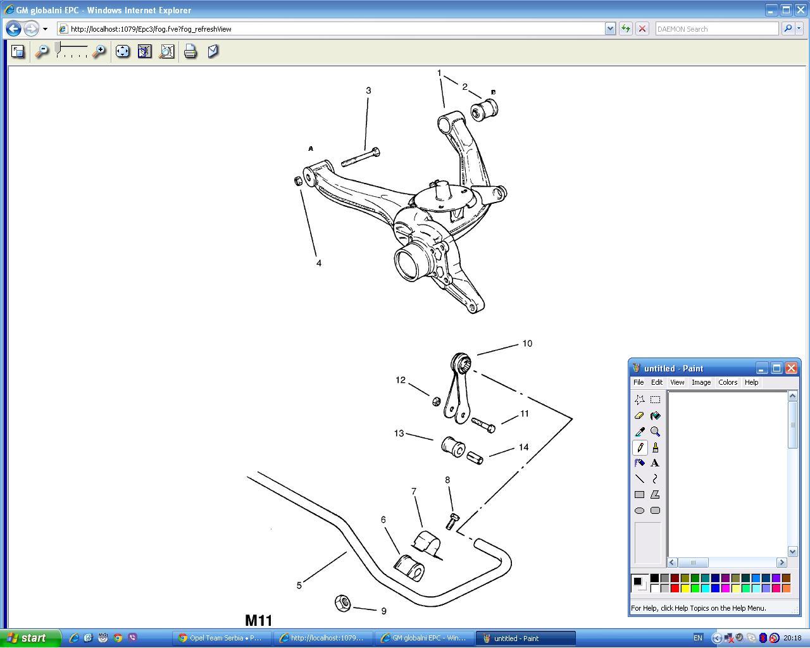
Task: Pick the white color swatch in Paint palette
Action: click(654, 589)
